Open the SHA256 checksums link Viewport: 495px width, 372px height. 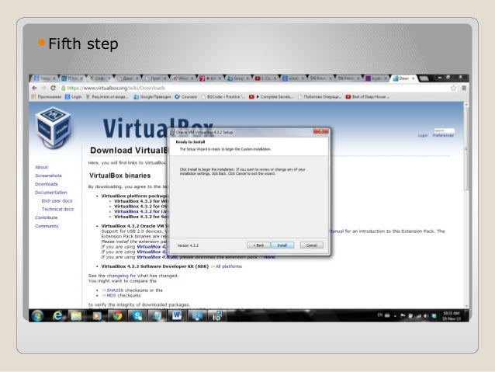[115, 290]
